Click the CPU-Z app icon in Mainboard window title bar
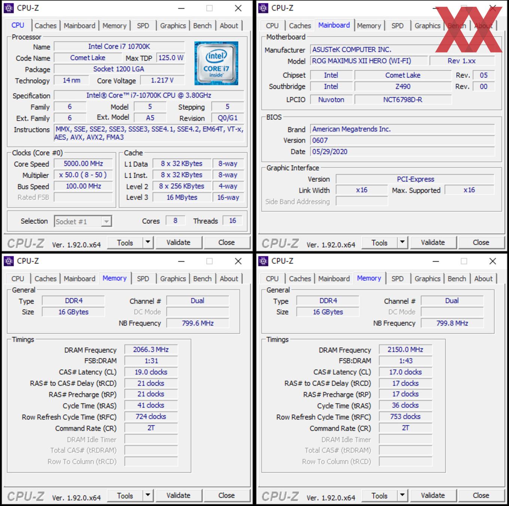509x506 pixels. [x=263, y=8]
